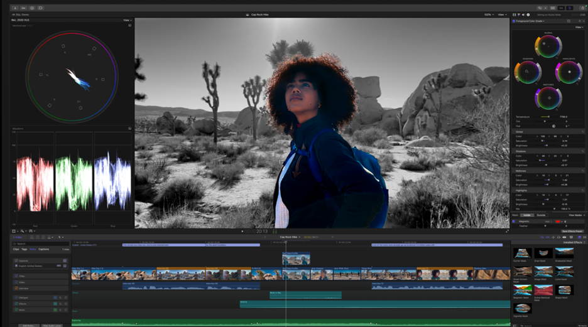Toggle the Browser panel layout icon
Screen dimensions: 588x327
pos(553,8)
